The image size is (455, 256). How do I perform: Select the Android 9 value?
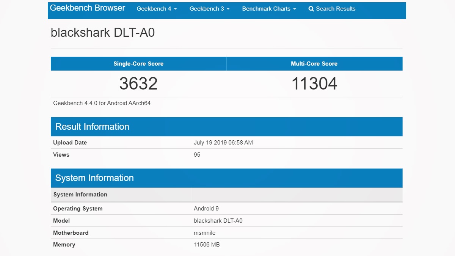206,209
